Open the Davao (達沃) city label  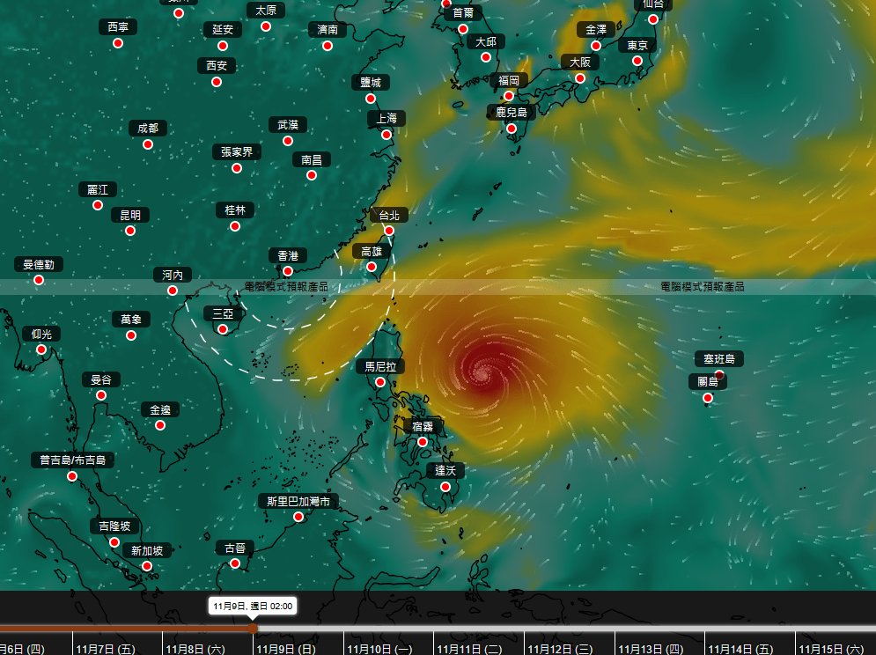[445, 471]
